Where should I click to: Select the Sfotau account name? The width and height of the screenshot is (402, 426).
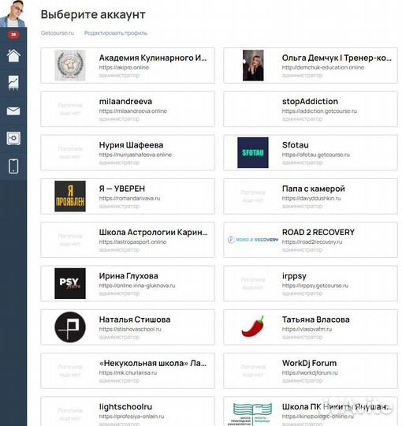(296, 145)
